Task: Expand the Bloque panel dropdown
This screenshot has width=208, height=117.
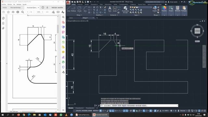Action: pos(157,15)
